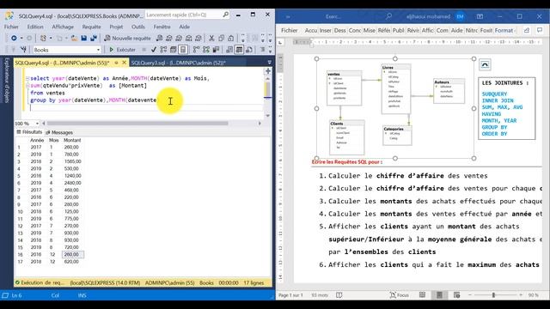Click the Paste icon in SSMS toolbar
Viewport: 550px width, 309px height.
pos(231,38)
